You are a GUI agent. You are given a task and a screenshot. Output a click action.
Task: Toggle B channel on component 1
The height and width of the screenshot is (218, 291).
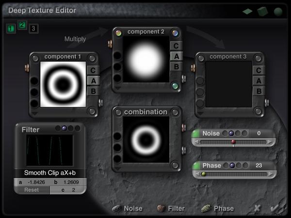tap(93, 91)
